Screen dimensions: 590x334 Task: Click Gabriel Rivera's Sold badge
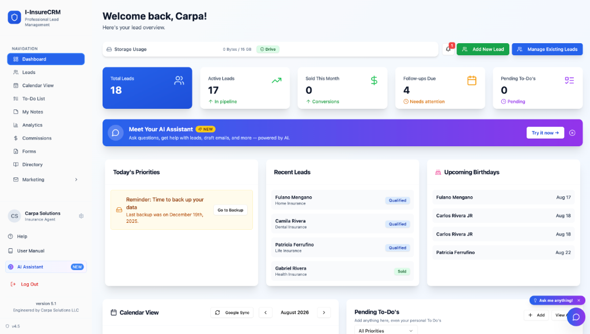(402, 272)
